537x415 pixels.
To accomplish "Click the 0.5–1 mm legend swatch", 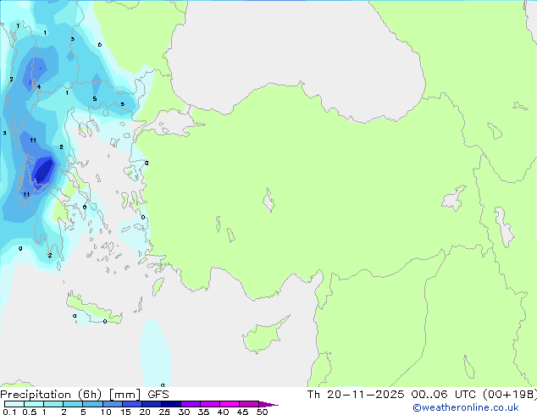I will pyautogui.click(x=34, y=404).
